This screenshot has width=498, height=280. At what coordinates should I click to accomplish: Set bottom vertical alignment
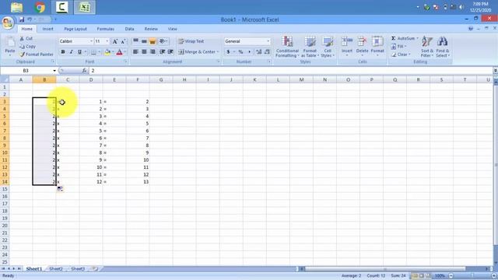point(153,41)
